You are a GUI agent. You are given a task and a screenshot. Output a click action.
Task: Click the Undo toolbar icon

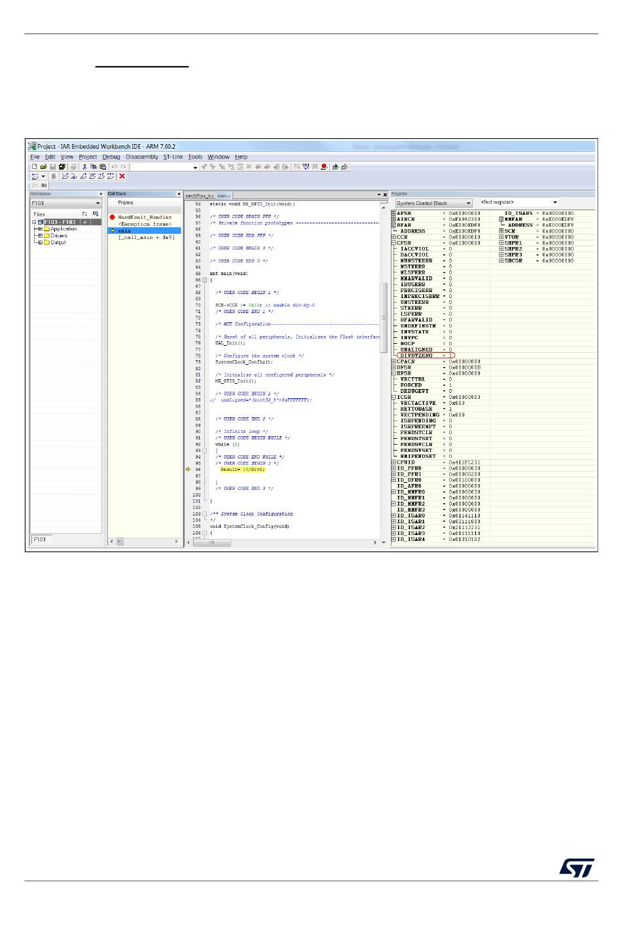click(x=114, y=167)
